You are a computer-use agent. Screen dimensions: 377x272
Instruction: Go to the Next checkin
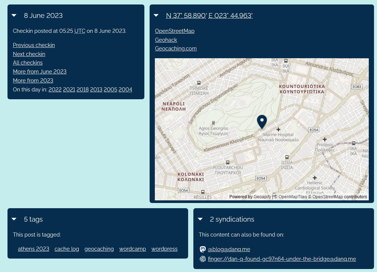(29, 54)
